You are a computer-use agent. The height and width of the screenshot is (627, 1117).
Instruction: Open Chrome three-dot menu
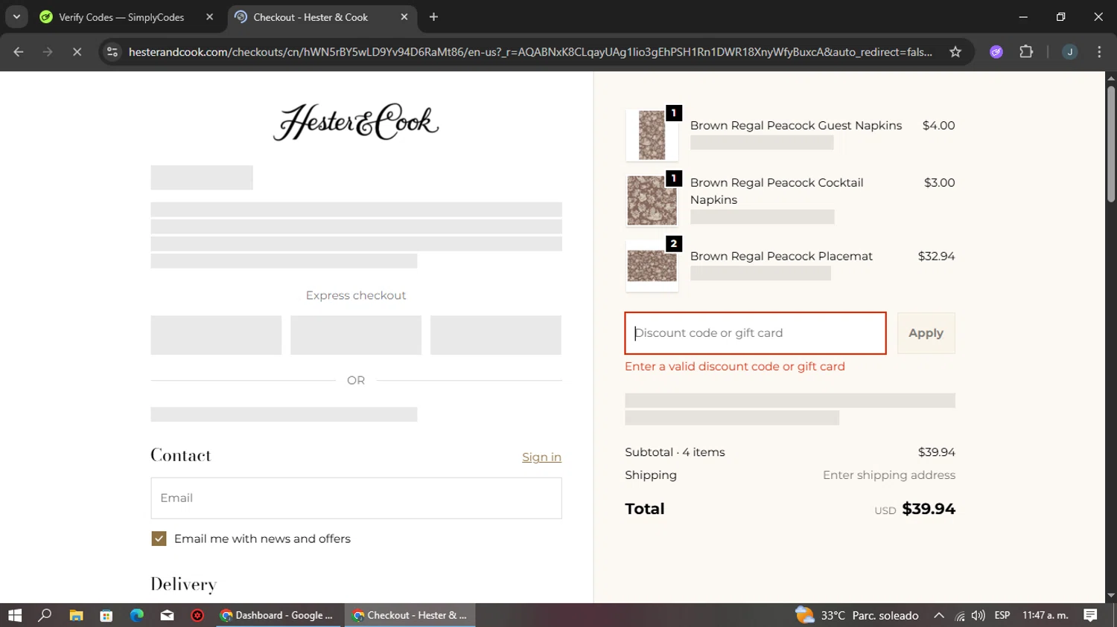tap(1099, 52)
